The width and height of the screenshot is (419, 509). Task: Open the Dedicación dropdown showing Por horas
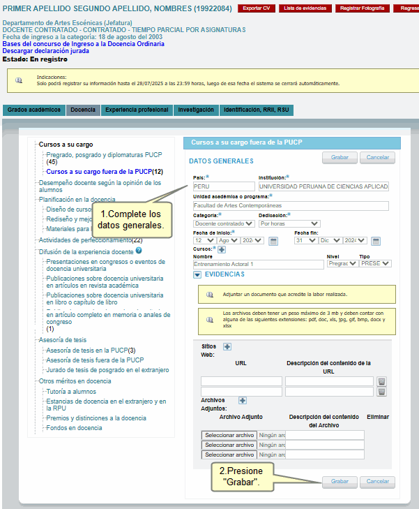click(x=289, y=223)
